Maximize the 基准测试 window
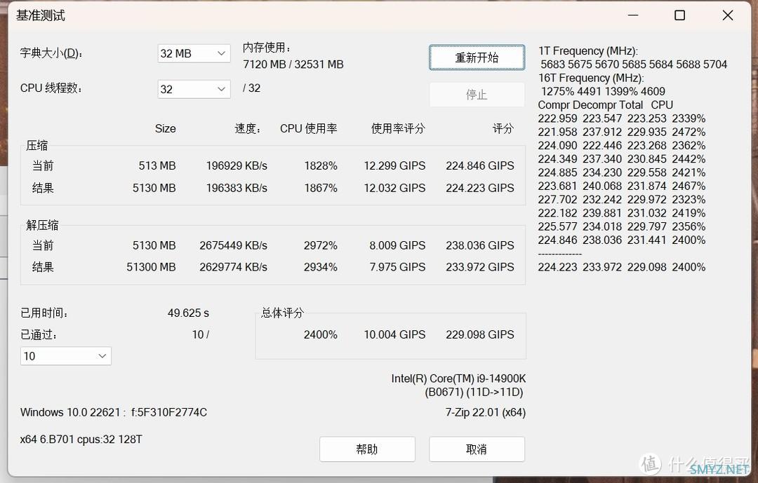This screenshot has height=483, width=758. click(x=679, y=15)
